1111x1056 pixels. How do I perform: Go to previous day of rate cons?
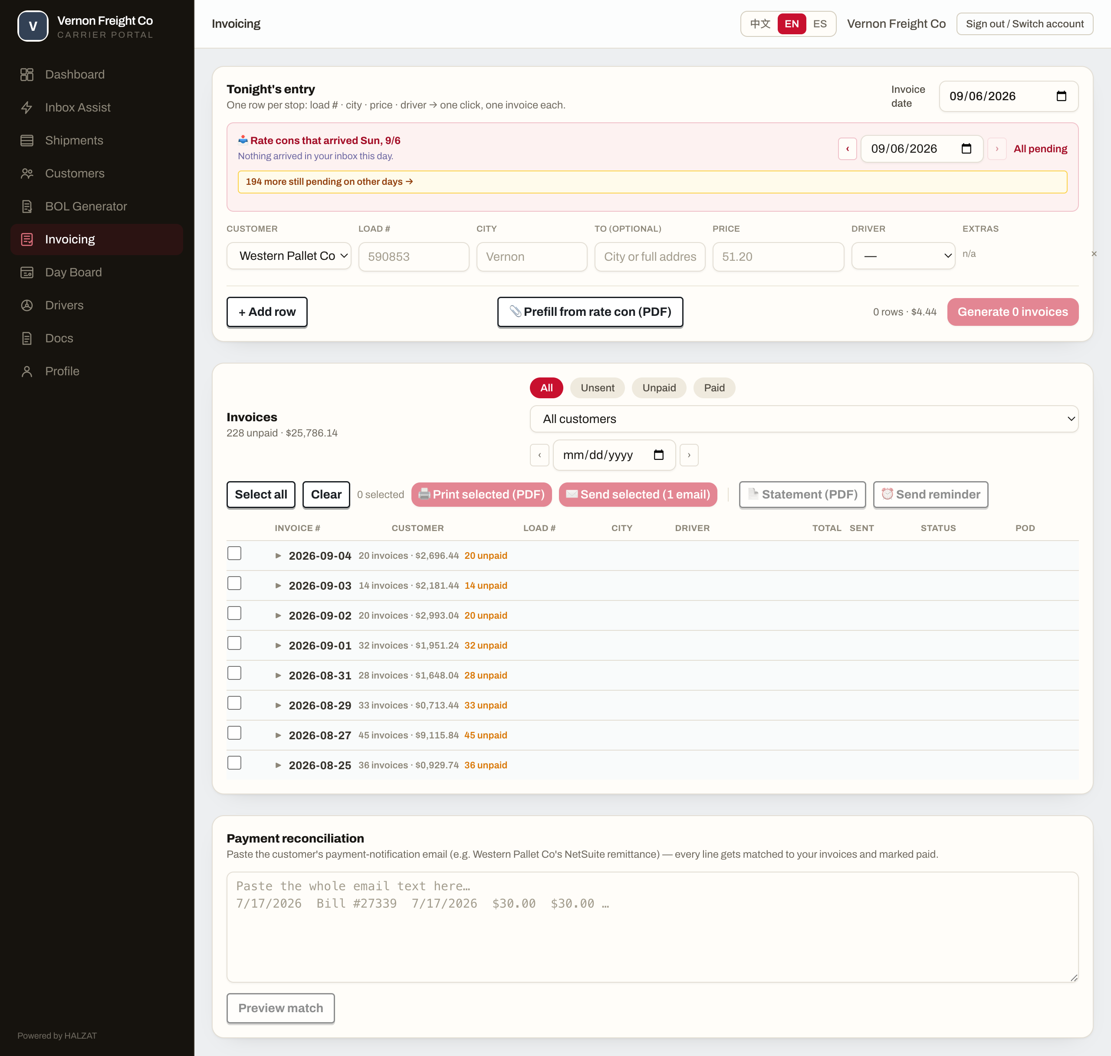click(x=847, y=149)
